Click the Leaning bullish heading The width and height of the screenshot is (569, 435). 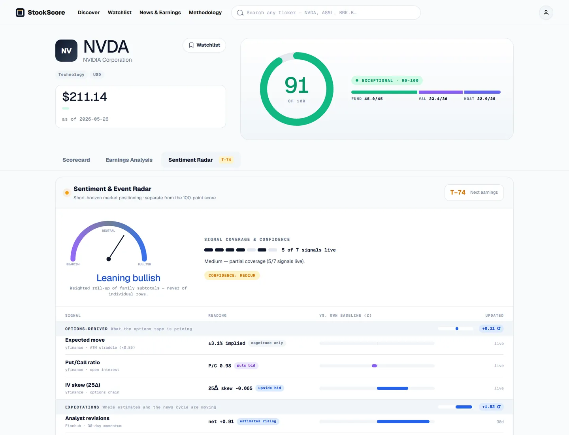[x=128, y=278]
